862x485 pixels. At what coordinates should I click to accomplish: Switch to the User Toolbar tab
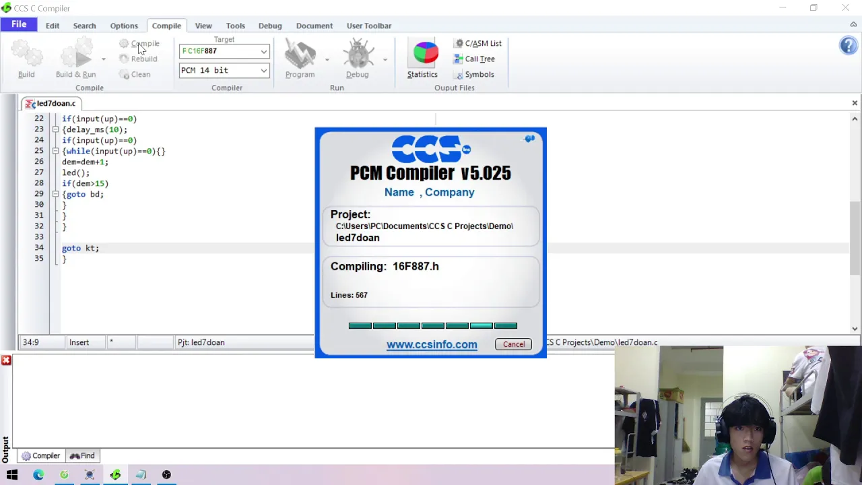[x=369, y=26]
